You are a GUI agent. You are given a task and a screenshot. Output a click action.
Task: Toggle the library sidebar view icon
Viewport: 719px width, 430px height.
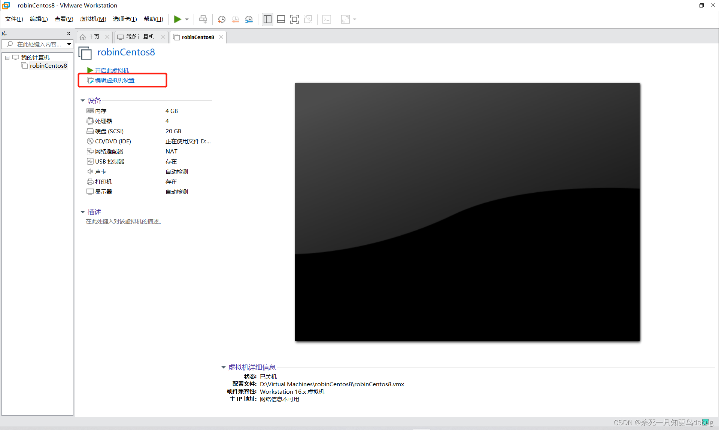[x=267, y=19]
